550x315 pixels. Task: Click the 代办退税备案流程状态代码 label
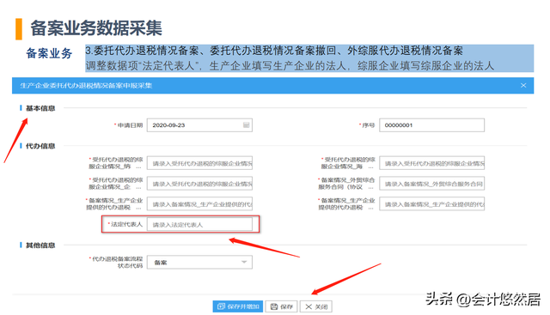click(x=117, y=262)
